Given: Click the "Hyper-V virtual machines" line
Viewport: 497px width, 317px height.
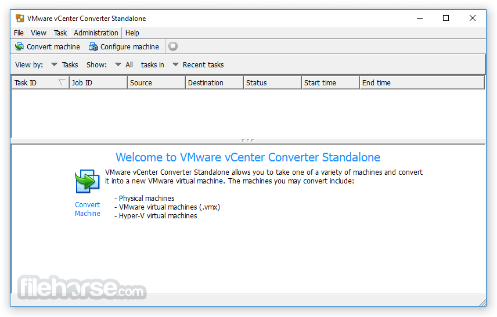Looking at the screenshot, I should [x=156, y=216].
